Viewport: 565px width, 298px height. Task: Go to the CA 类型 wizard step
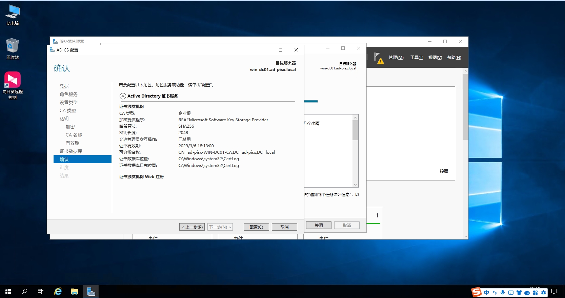tap(68, 111)
